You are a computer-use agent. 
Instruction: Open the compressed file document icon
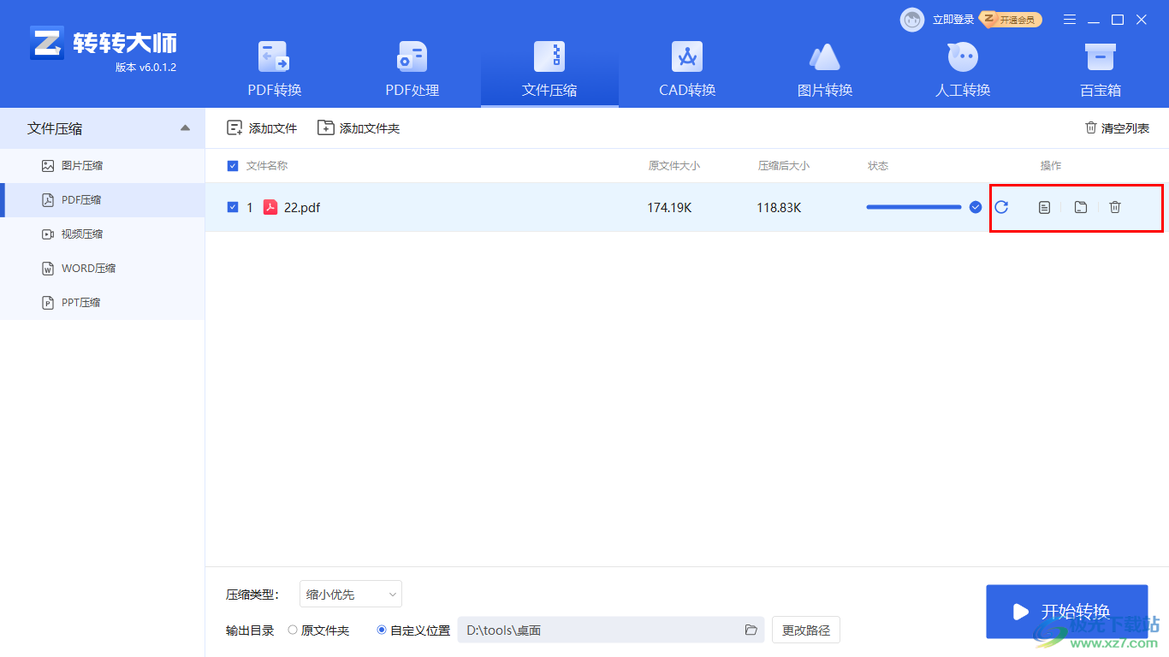[x=1044, y=207]
